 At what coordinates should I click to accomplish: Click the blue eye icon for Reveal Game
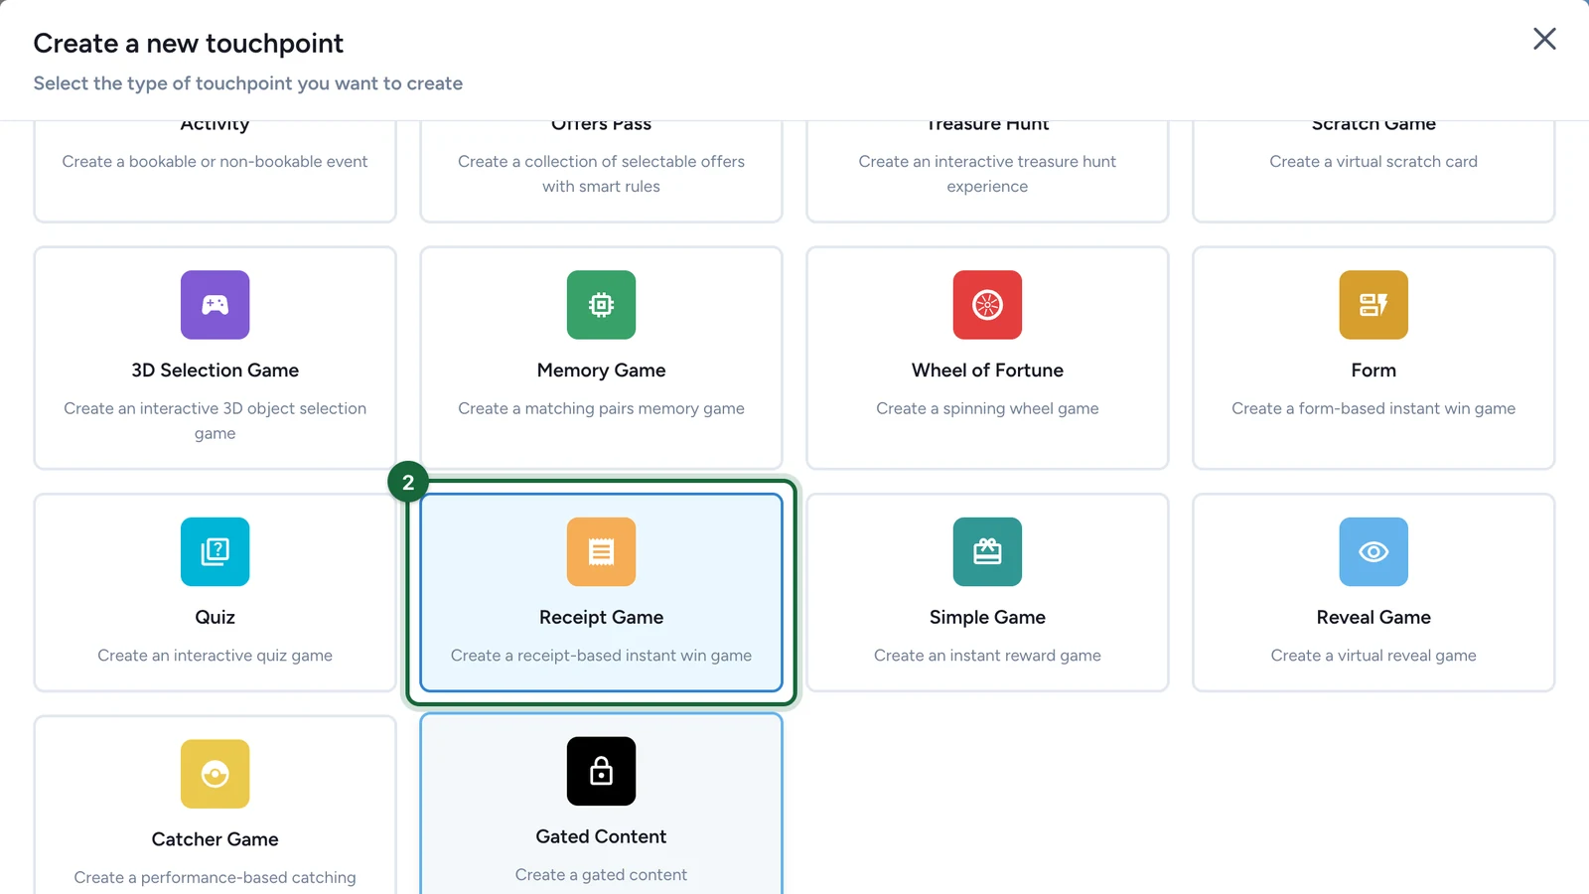(1373, 552)
